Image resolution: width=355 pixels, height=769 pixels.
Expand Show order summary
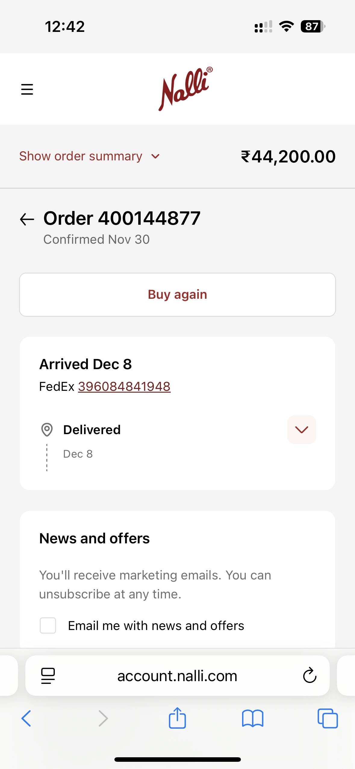pos(89,156)
